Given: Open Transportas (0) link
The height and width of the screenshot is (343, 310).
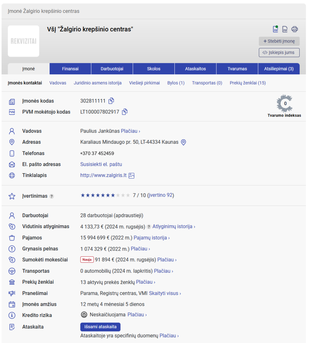Looking at the screenshot, I should [x=207, y=83].
